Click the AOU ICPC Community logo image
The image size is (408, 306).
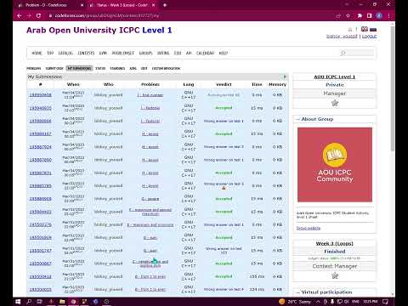[335, 165]
